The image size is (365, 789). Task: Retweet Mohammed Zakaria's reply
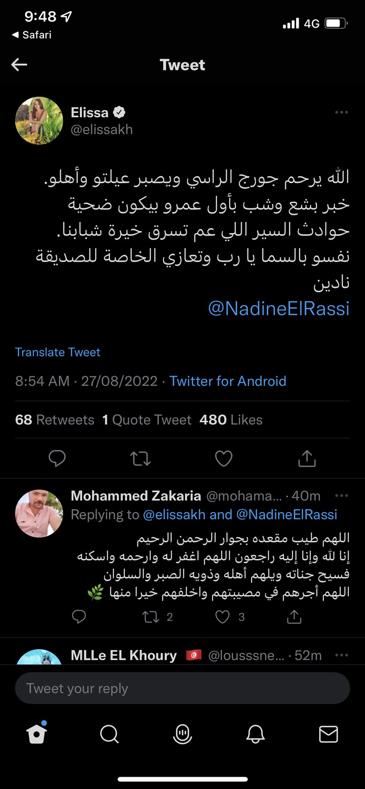tap(151, 617)
